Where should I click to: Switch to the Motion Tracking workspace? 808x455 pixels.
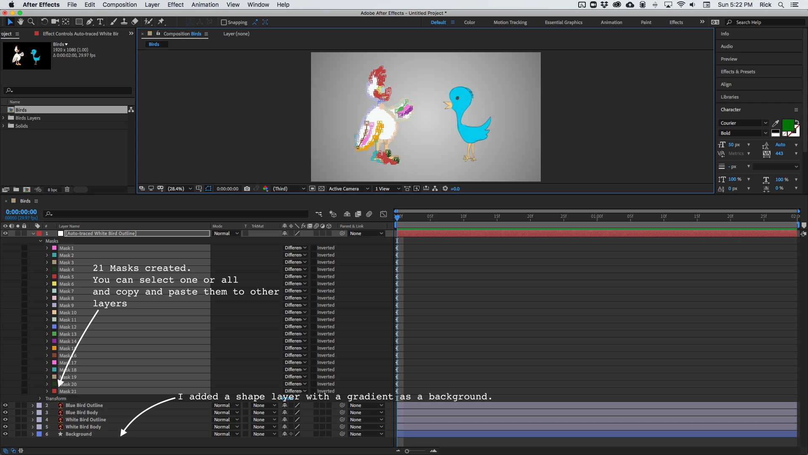tap(510, 22)
